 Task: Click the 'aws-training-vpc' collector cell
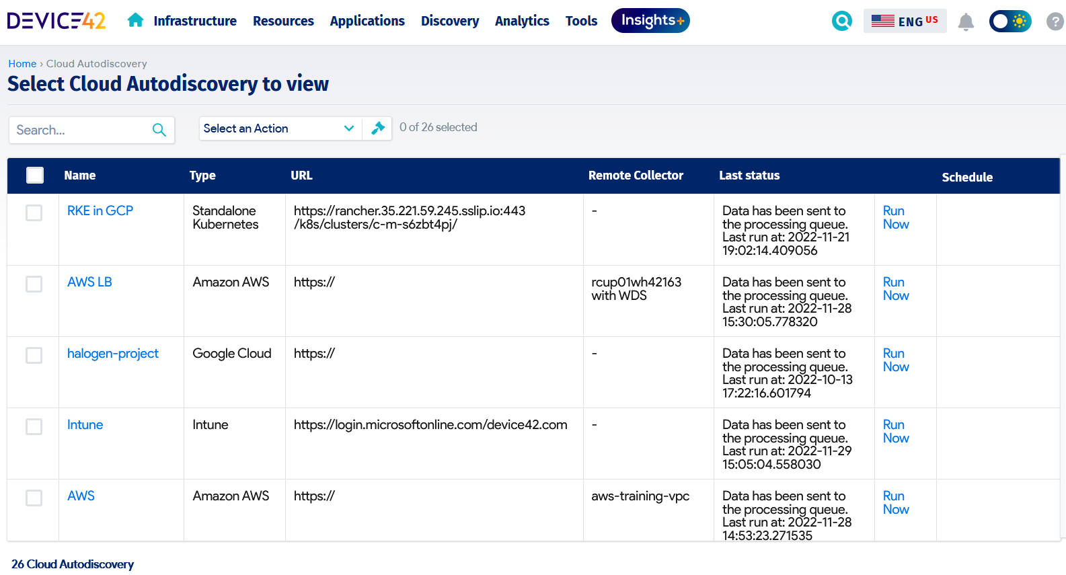640,496
